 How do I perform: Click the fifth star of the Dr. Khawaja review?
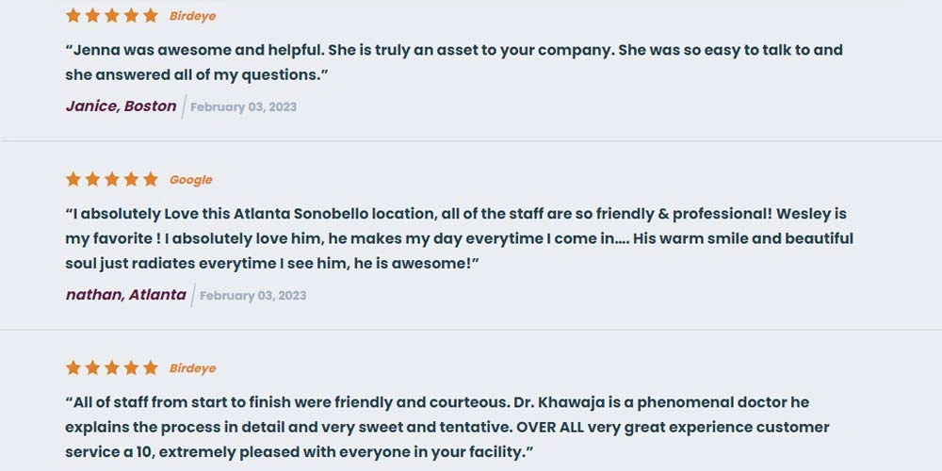click(x=151, y=367)
